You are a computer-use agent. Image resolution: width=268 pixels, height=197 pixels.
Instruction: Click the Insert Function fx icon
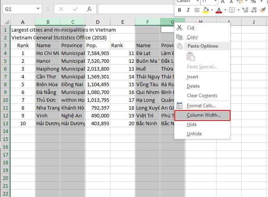[x=89, y=9]
